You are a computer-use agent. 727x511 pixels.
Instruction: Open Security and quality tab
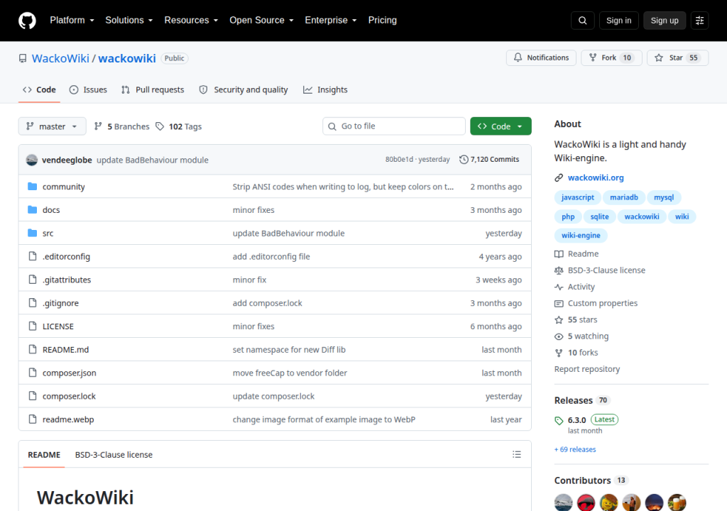click(244, 89)
